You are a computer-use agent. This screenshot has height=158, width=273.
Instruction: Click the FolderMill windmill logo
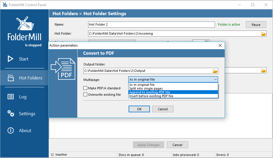click(24, 24)
